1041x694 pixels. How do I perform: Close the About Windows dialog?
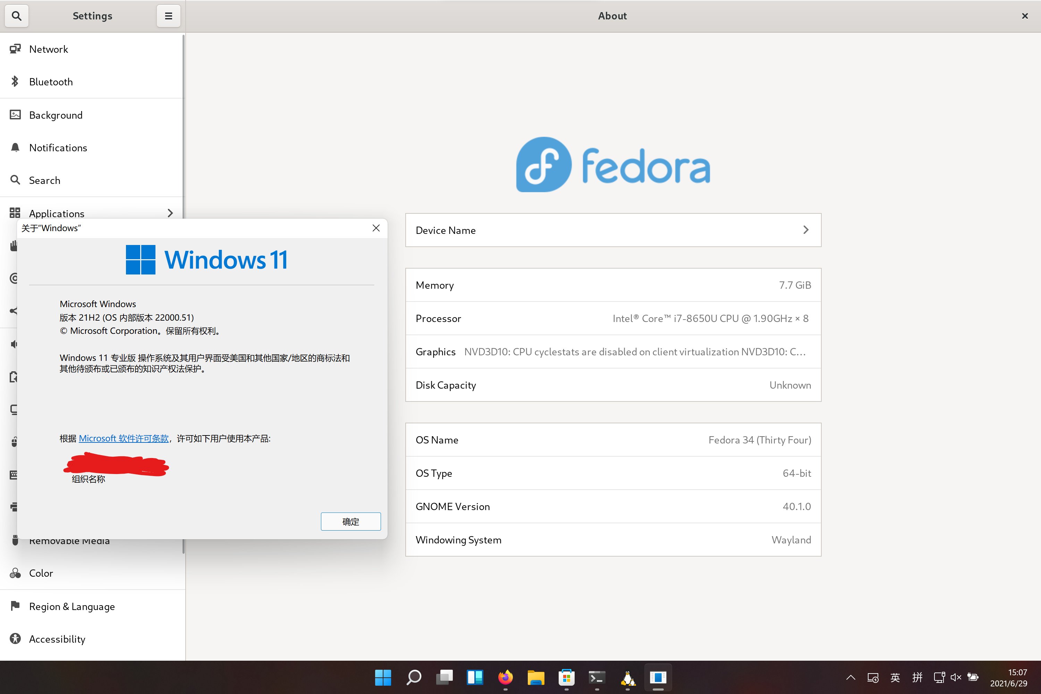click(376, 228)
